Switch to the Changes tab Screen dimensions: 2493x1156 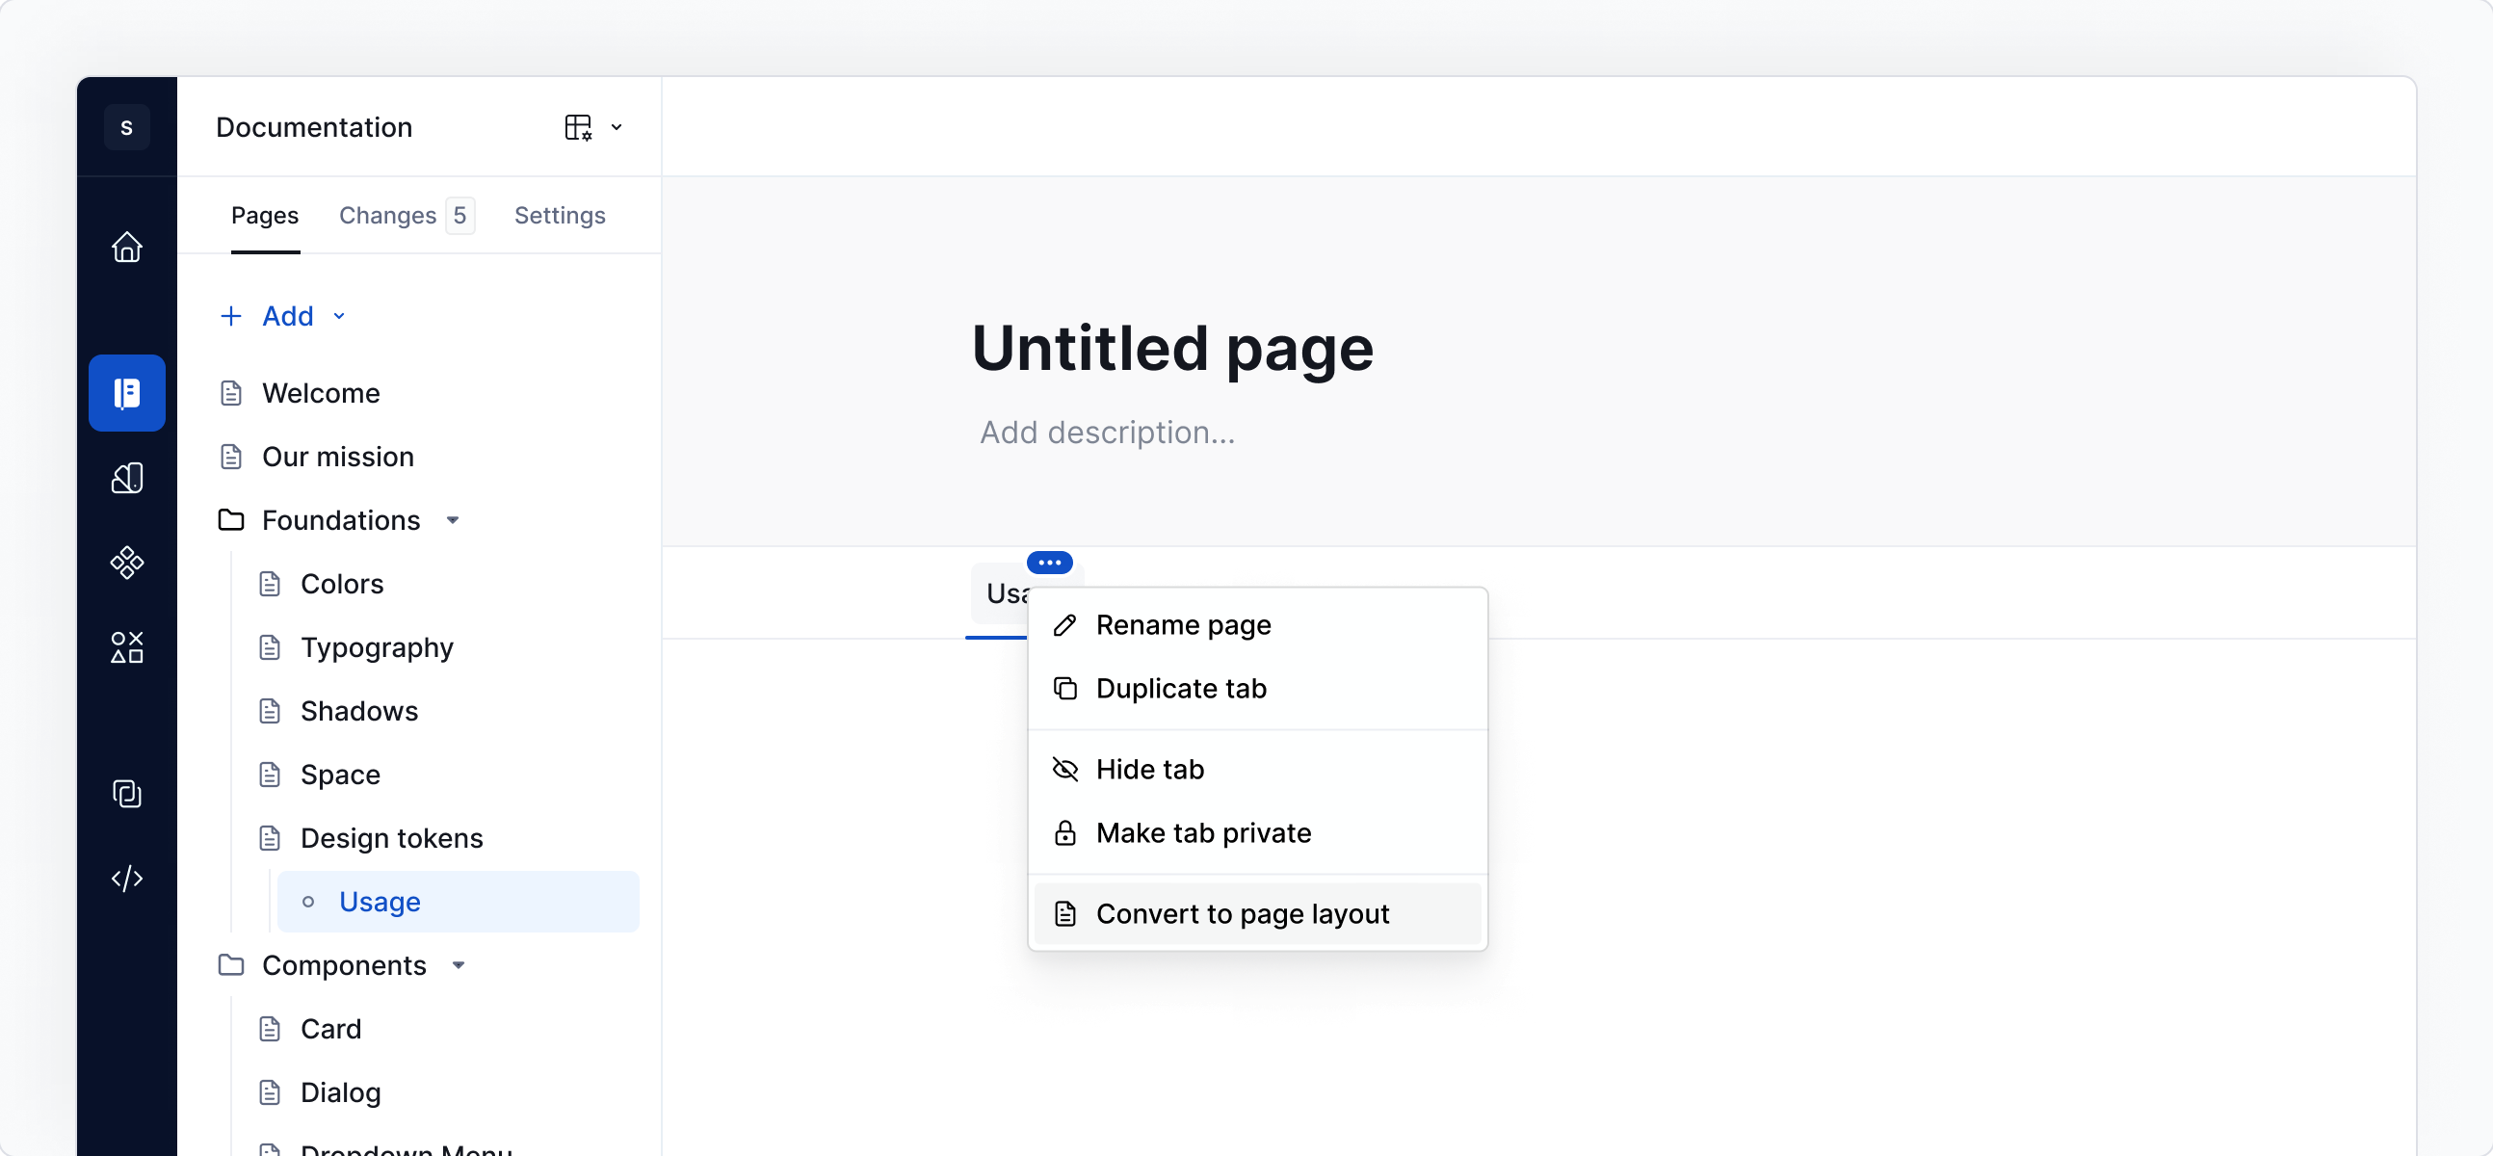[387, 215]
